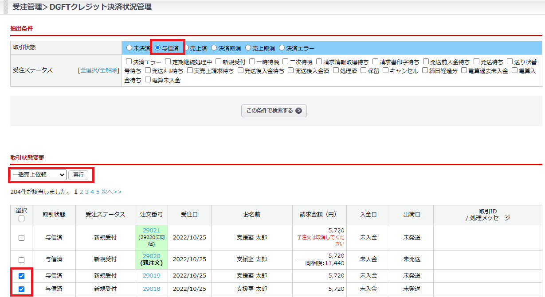545x297 pixels.
Task: Open order number 29020 link
Action: [151, 256]
